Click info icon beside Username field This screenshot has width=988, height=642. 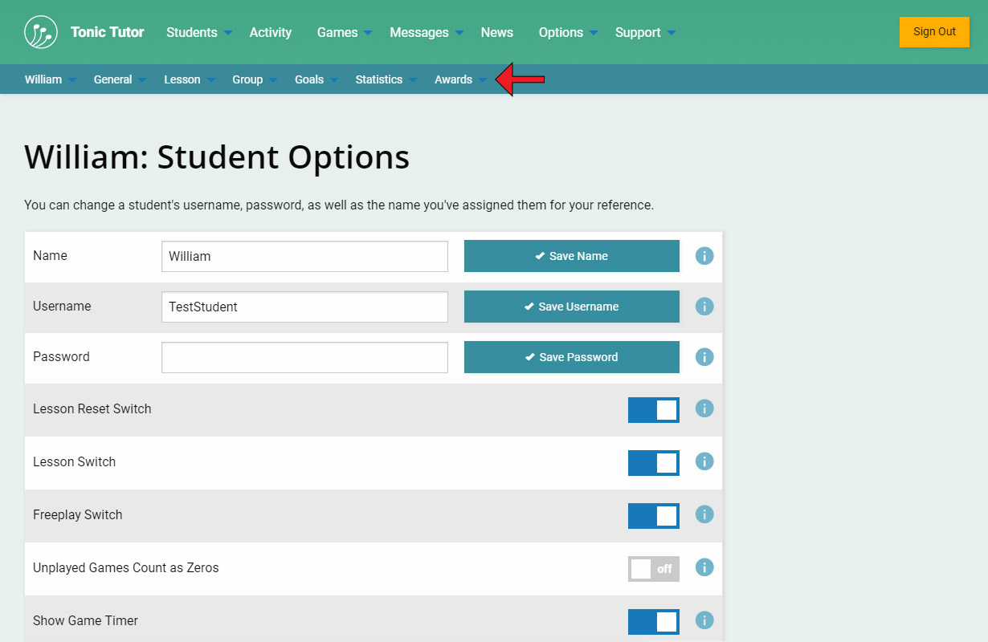point(704,307)
